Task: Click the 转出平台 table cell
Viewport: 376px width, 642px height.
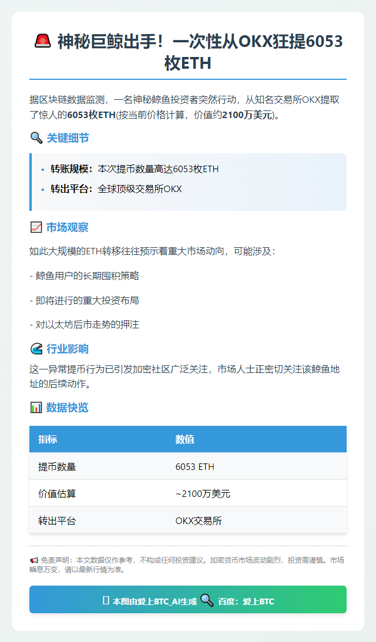Action: point(57,521)
